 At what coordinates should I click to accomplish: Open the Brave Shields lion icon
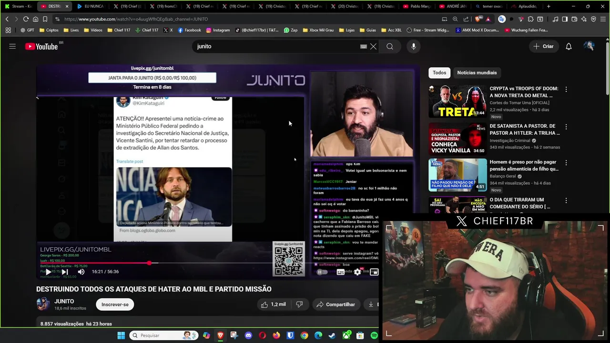tap(478, 19)
